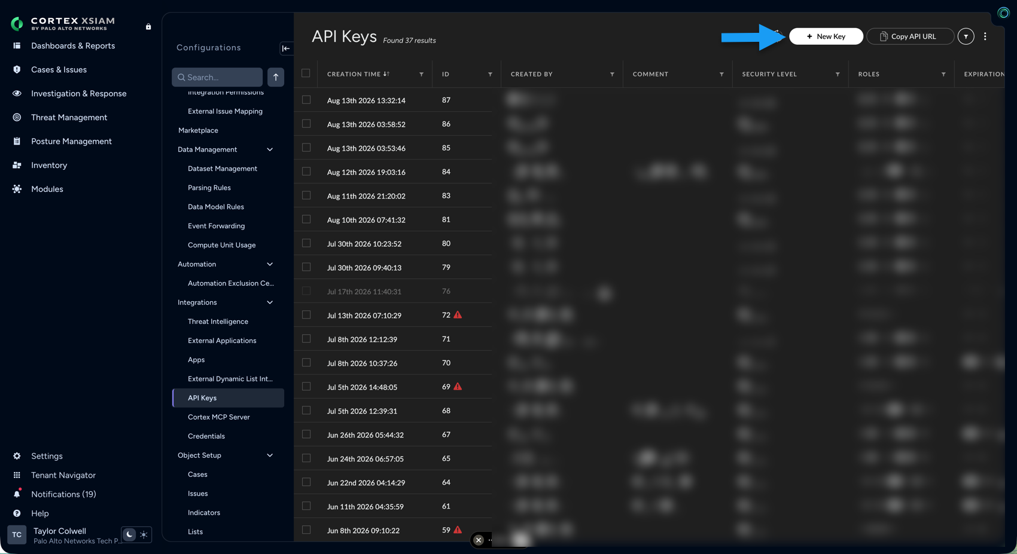Open Dashboards & Reports from the sidebar icon
1017x554 pixels.
click(17, 45)
